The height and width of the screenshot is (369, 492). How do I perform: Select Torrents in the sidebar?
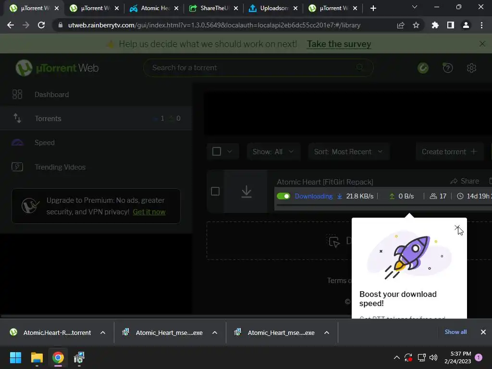[x=96, y=118]
